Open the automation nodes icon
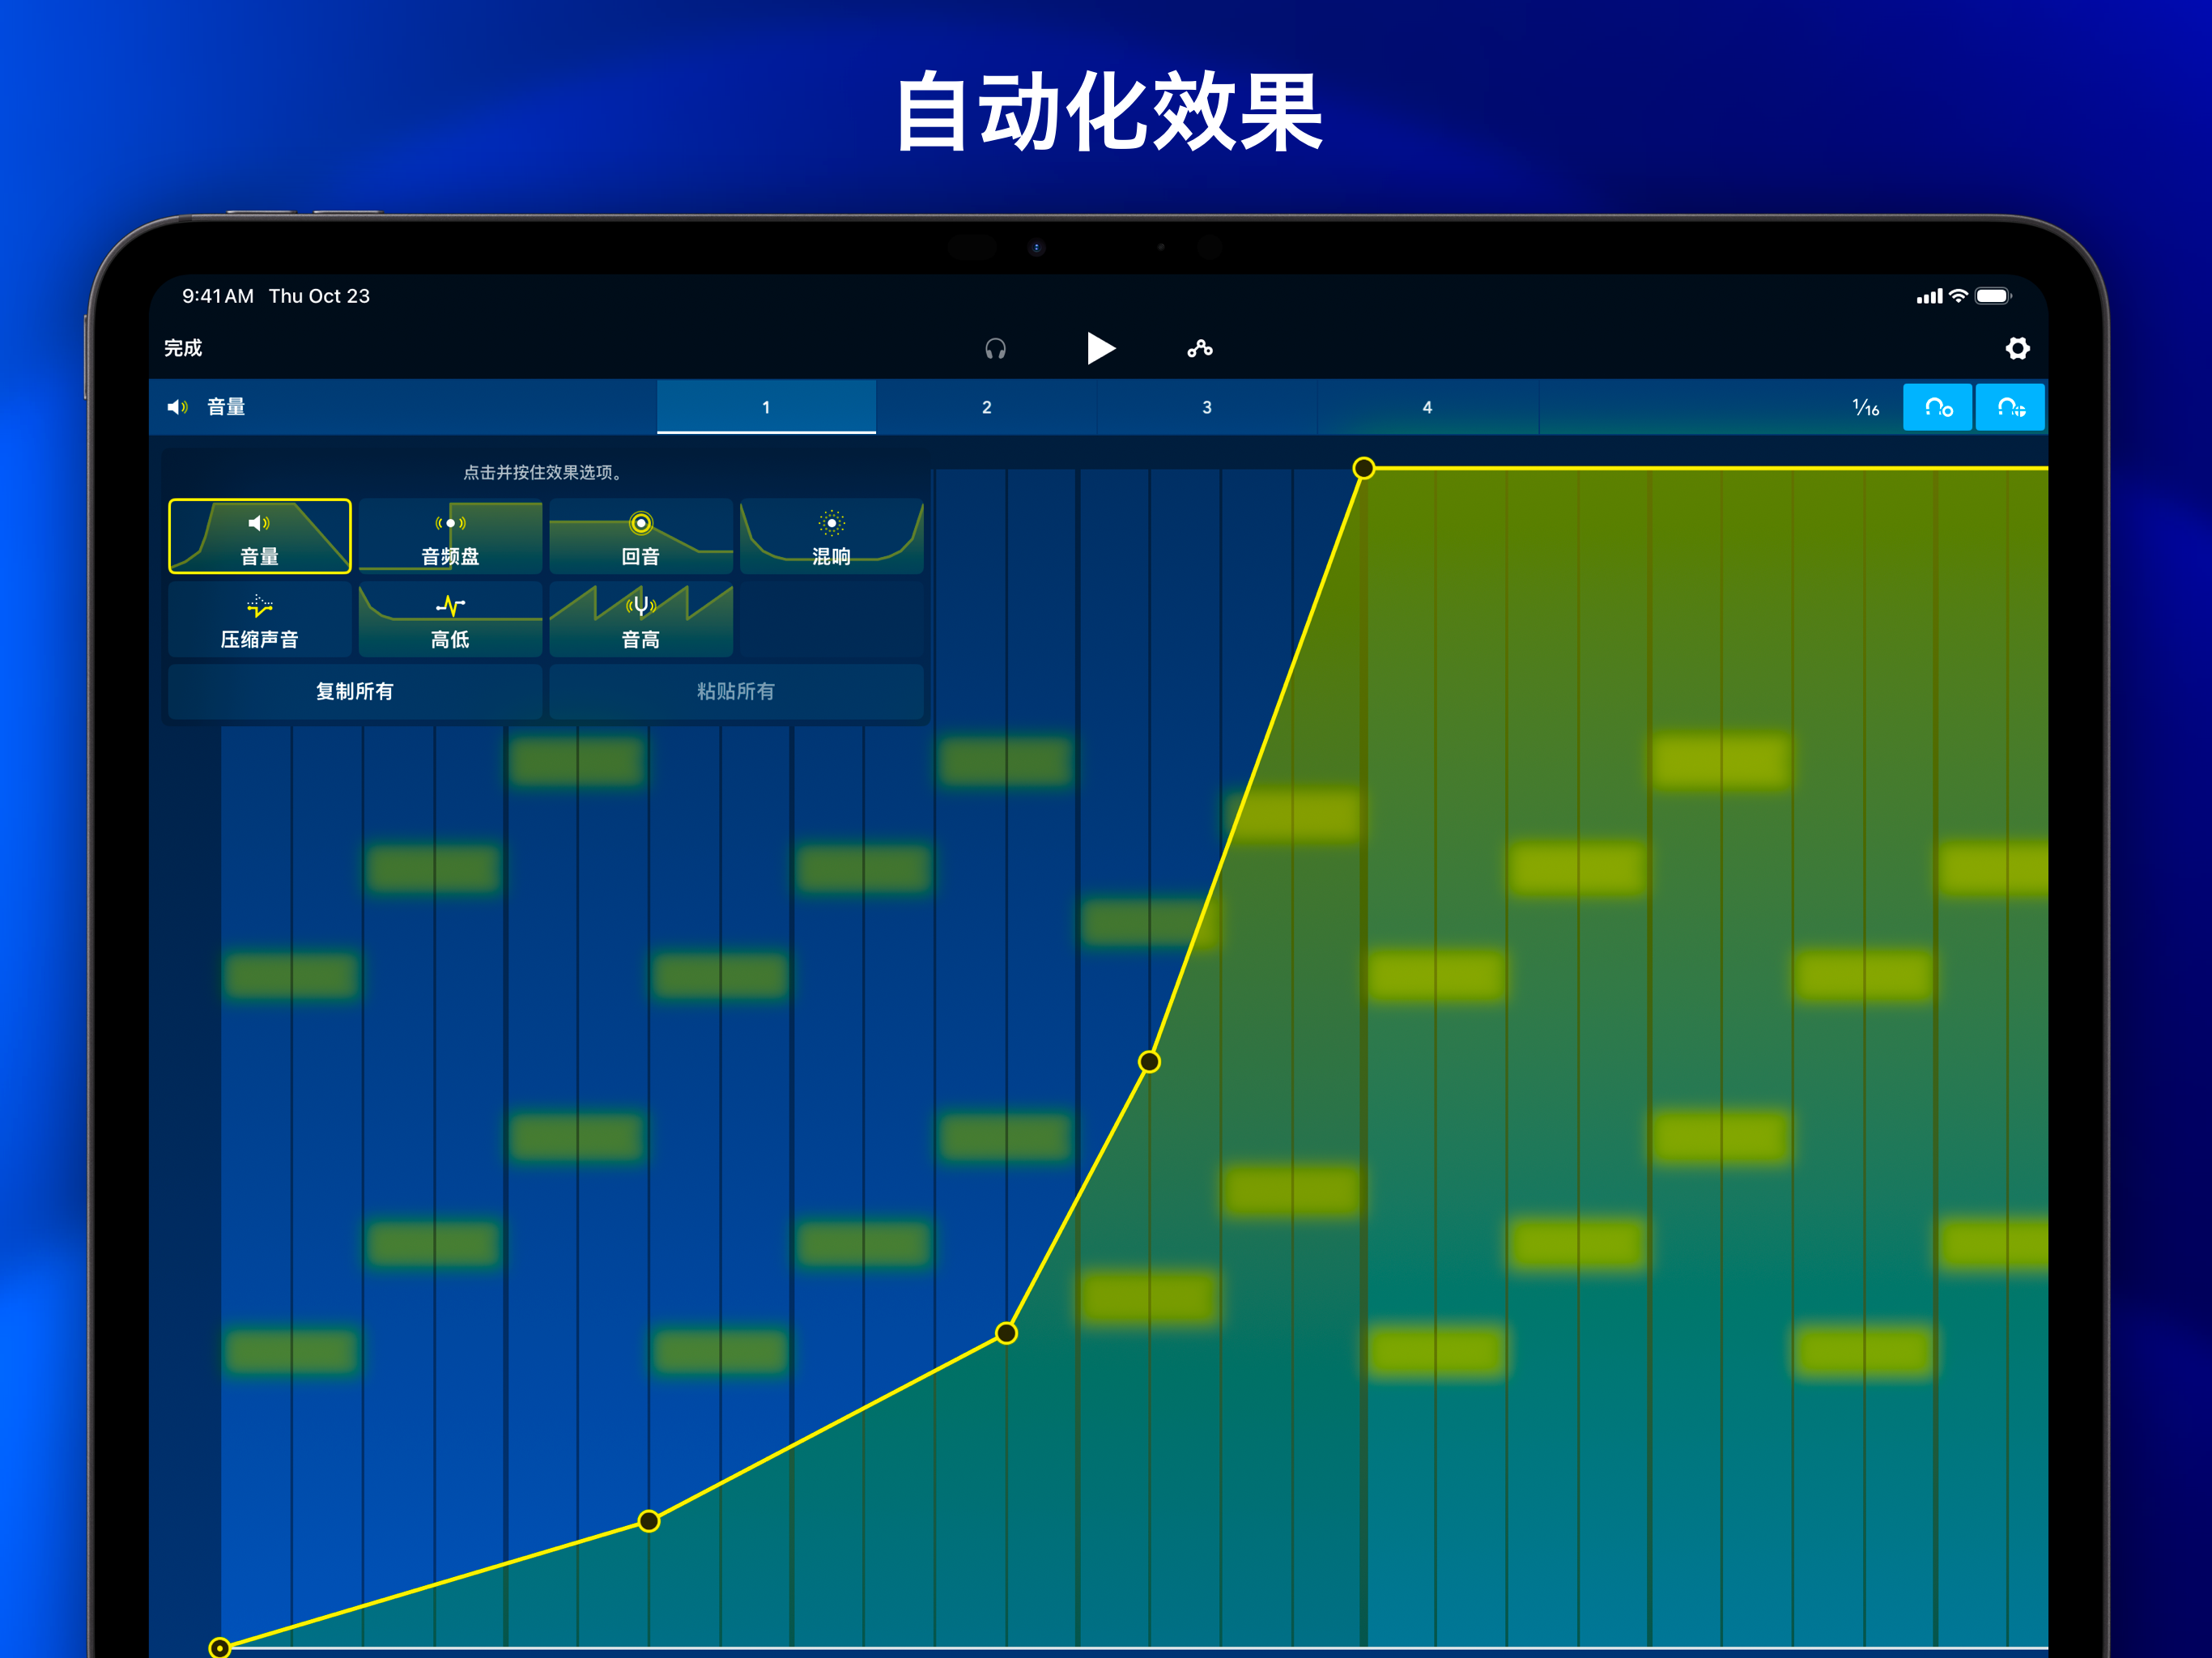This screenshot has width=2212, height=1658. (x=1199, y=349)
